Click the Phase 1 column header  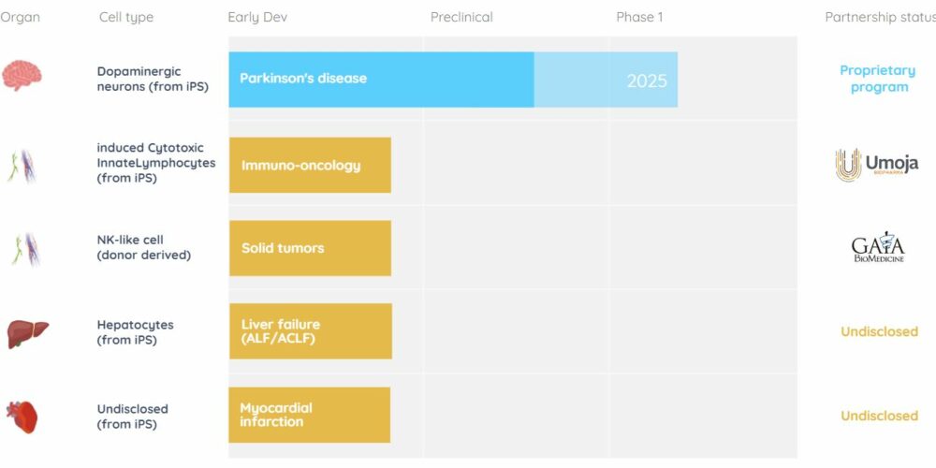tap(639, 17)
